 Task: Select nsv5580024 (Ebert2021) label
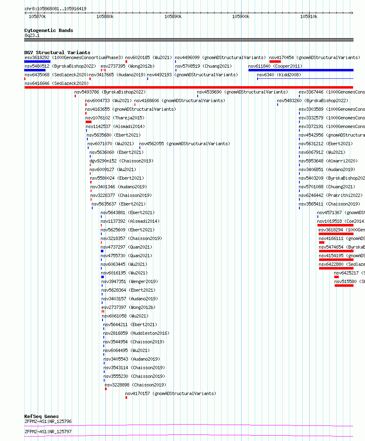pos(117,178)
